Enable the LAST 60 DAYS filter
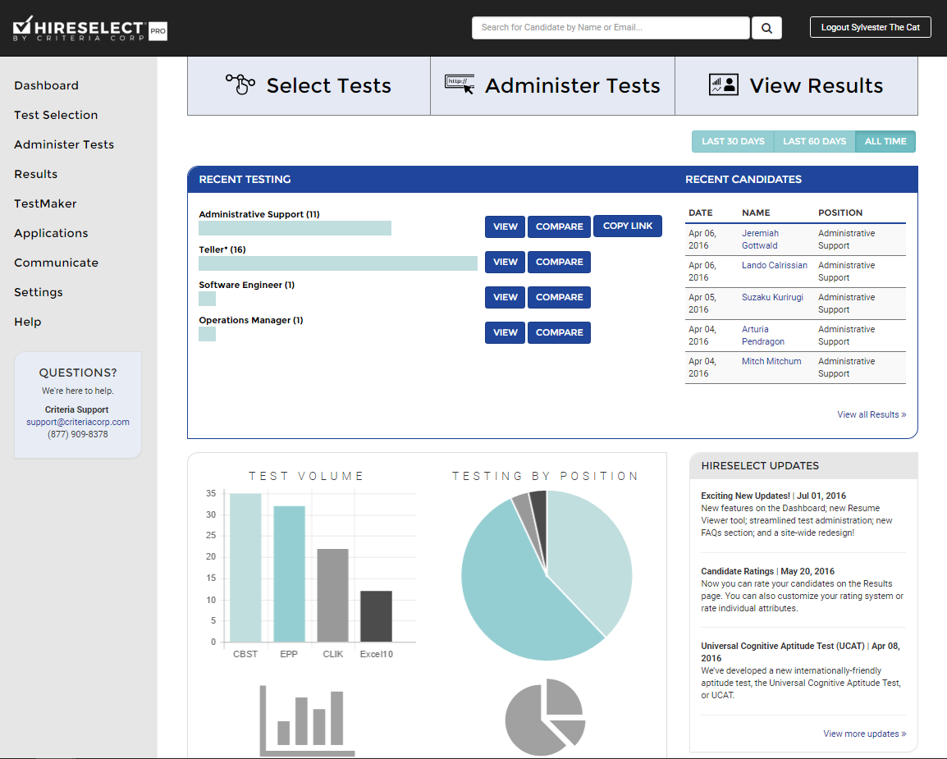Viewport: 947px width, 759px height. pos(814,141)
